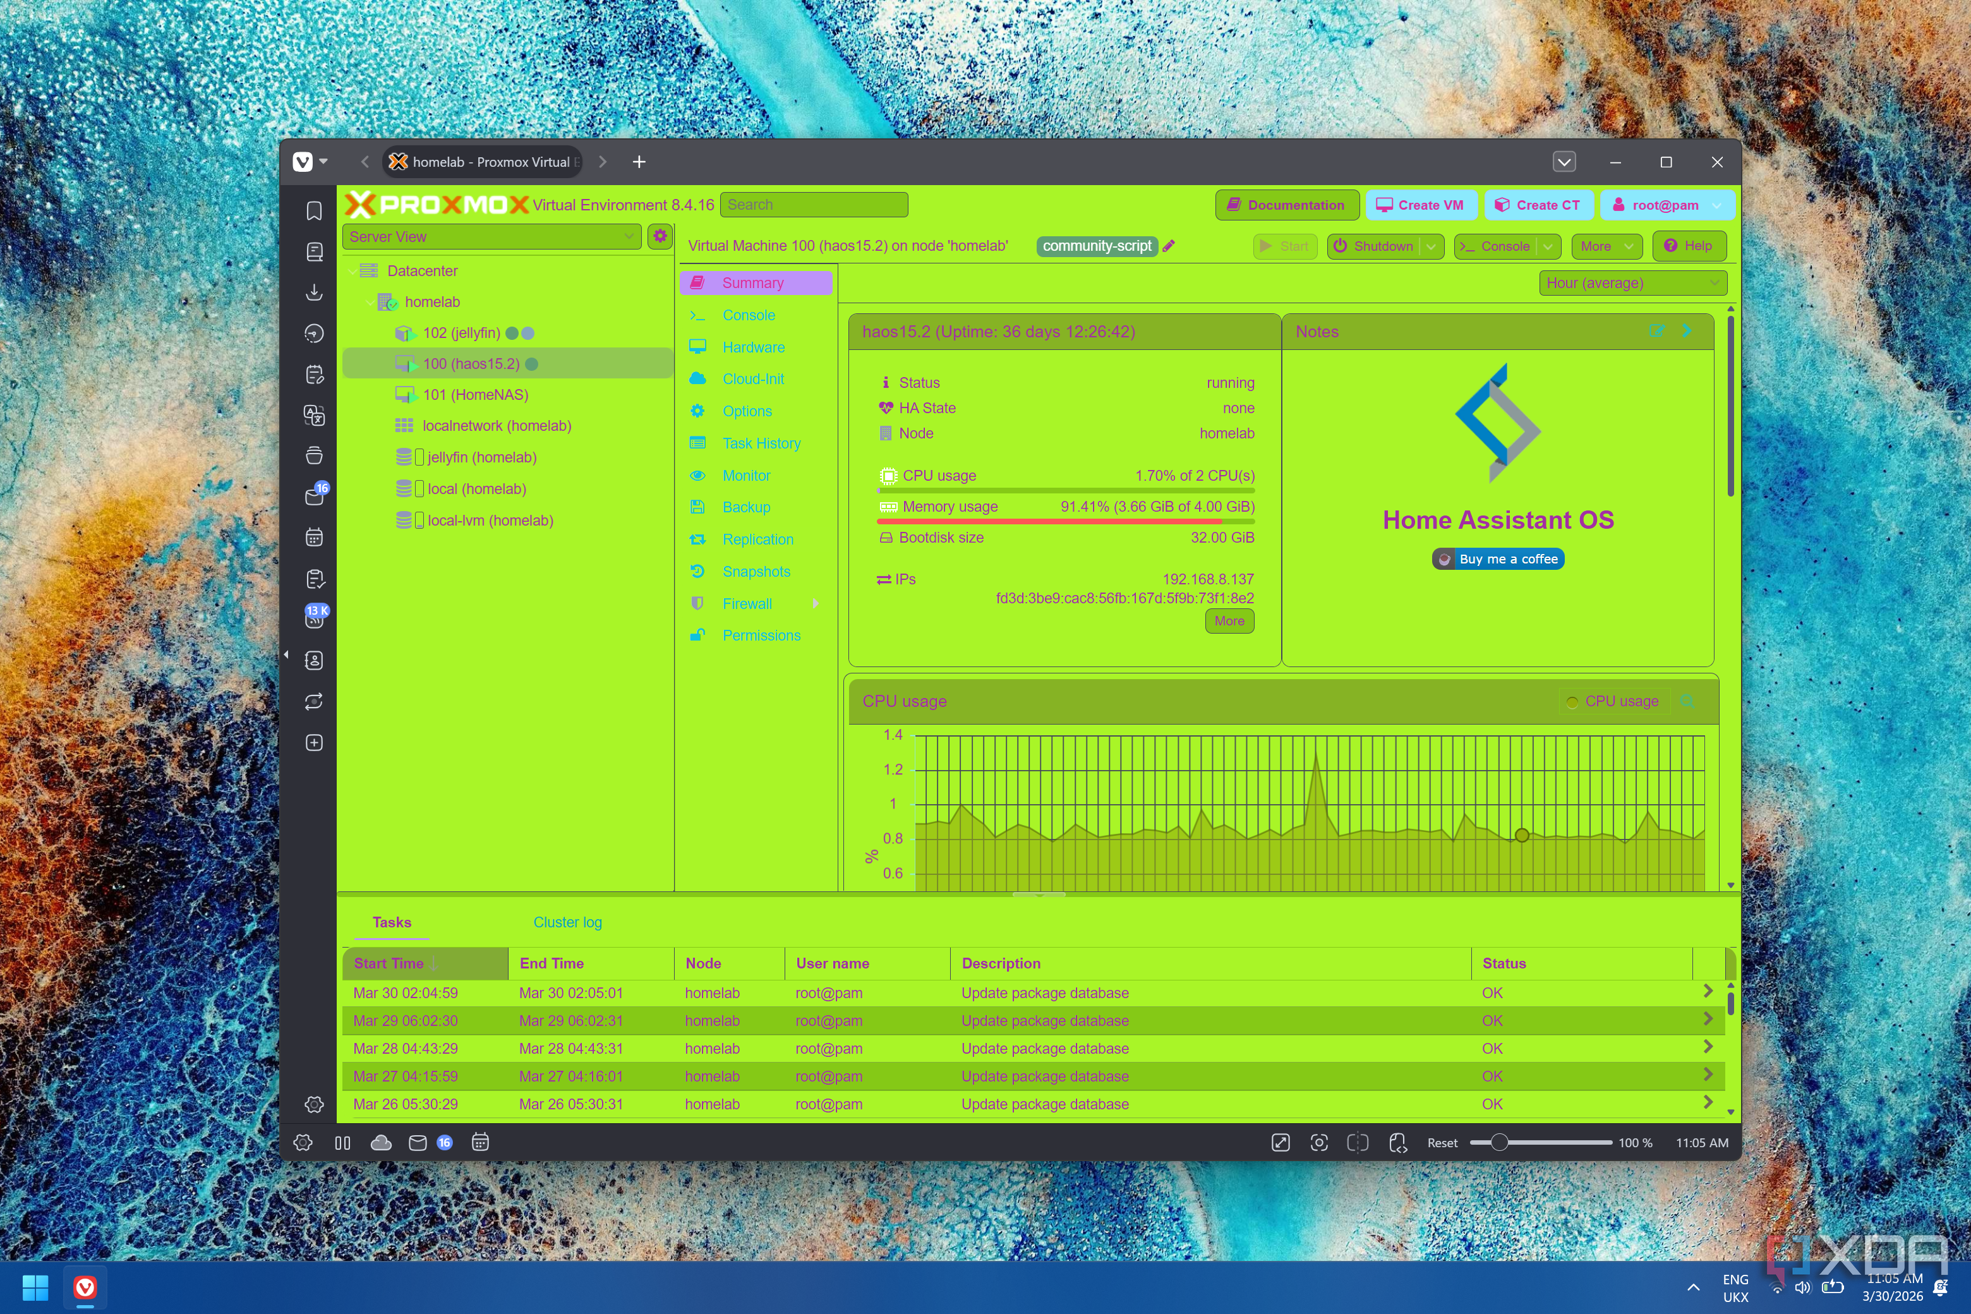Click the gear icon beside Server View
This screenshot has height=1314, width=1971.
660,236
